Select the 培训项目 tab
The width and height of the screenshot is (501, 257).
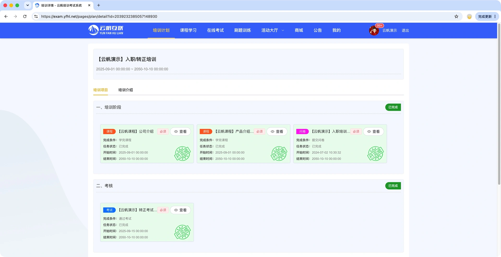[100, 90]
